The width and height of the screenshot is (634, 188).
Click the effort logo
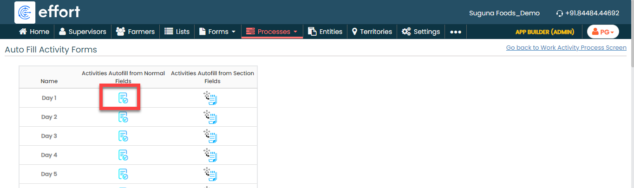pos(47,13)
